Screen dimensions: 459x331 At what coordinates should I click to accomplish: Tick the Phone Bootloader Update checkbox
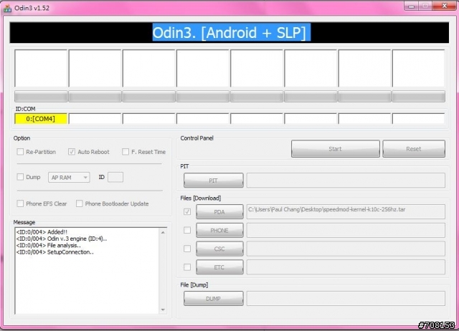(79, 203)
